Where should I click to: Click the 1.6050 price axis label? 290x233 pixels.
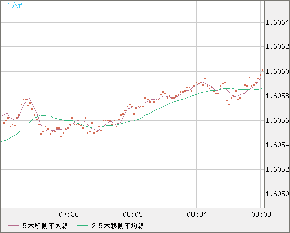click(x=277, y=194)
